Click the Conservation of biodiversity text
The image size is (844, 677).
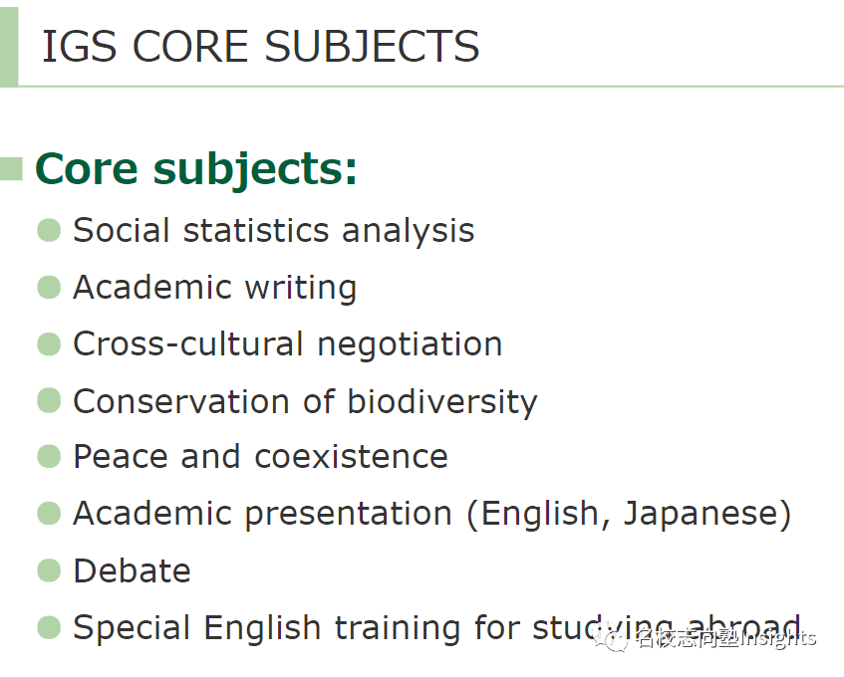coord(305,400)
